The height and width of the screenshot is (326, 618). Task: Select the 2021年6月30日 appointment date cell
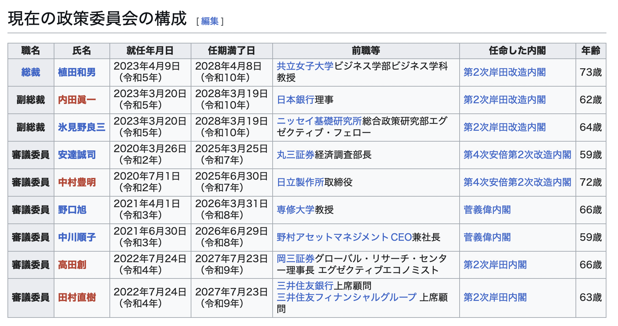[150, 237]
